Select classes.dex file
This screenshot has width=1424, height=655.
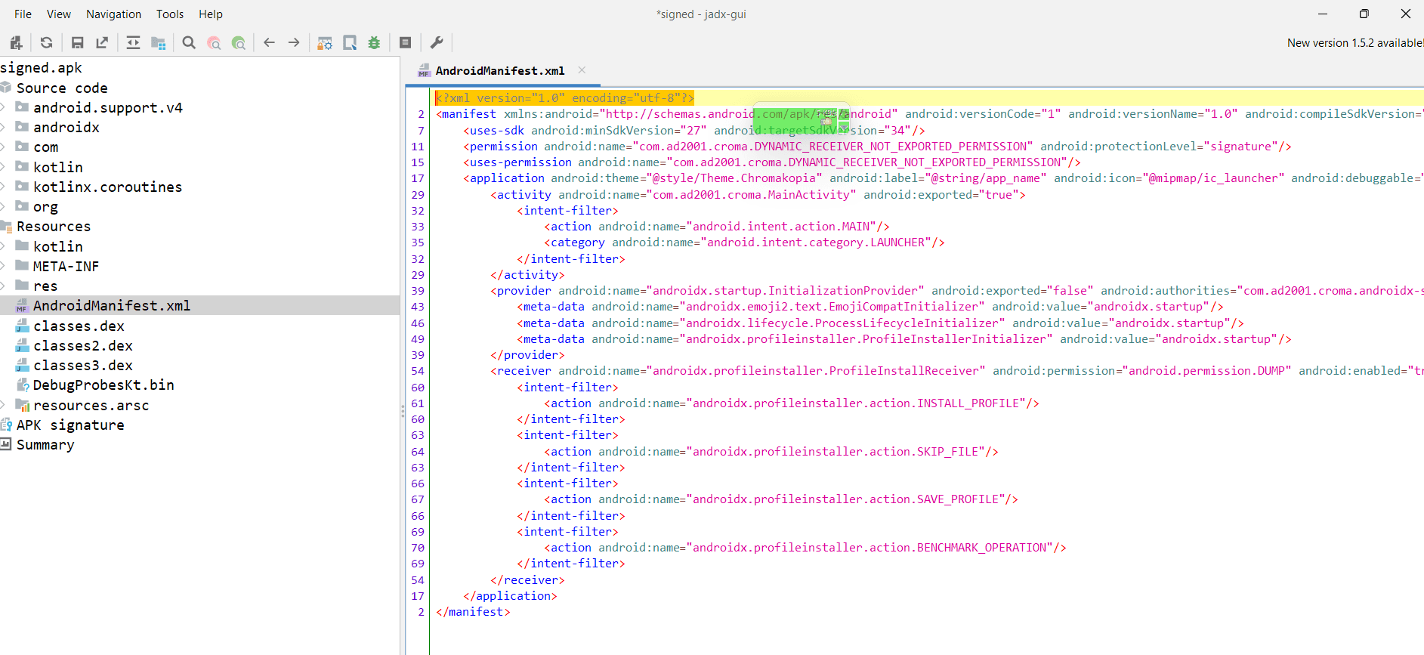point(79,326)
